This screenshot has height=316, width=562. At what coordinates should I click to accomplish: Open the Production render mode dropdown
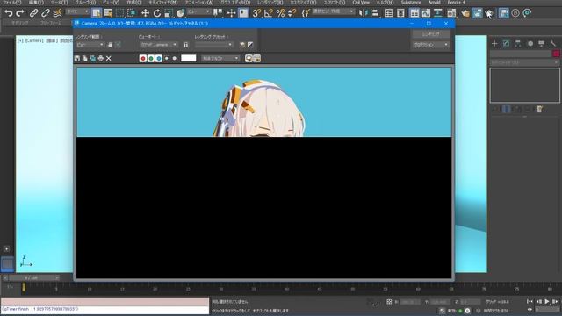(x=430, y=45)
